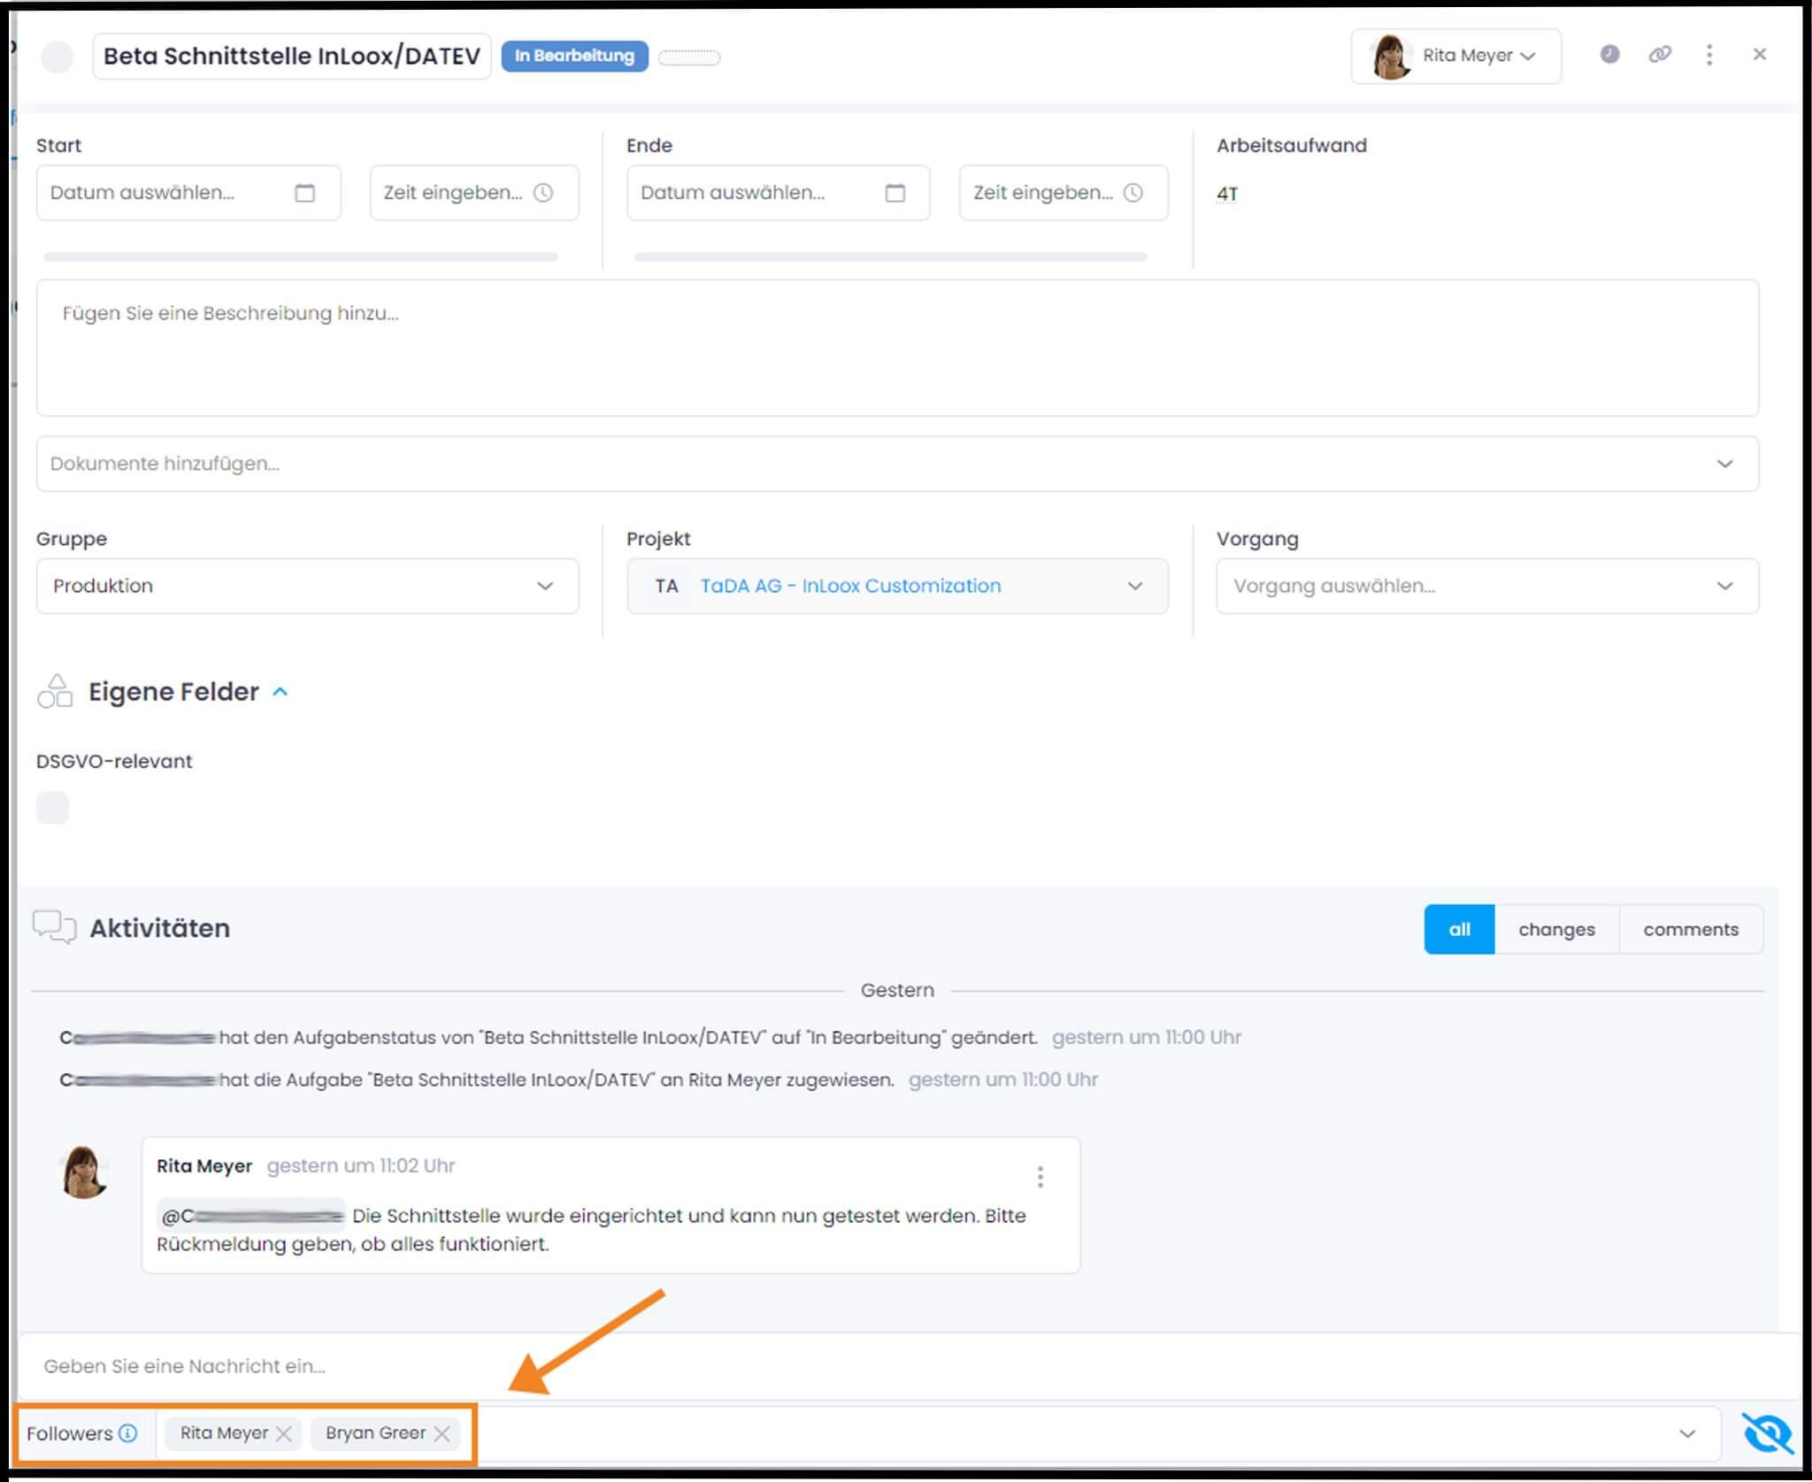Click the task completion circle beside the title
The height and width of the screenshot is (1482, 1812).
pos(58,57)
